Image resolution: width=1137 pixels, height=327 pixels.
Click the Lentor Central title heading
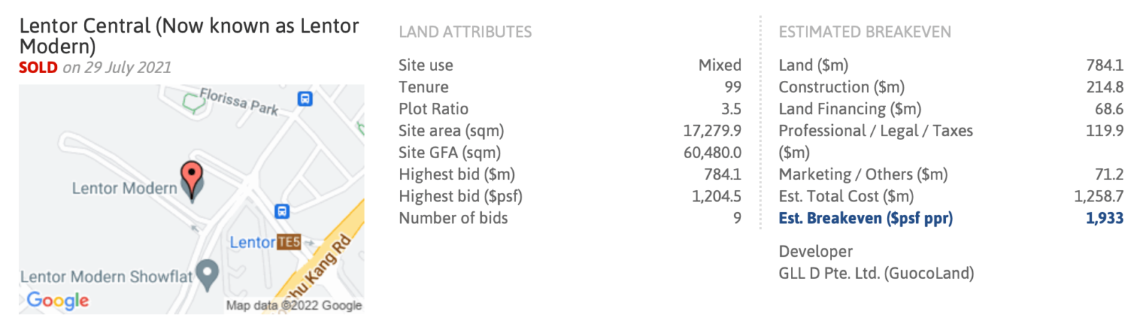pyautogui.click(x=189, y=35)
